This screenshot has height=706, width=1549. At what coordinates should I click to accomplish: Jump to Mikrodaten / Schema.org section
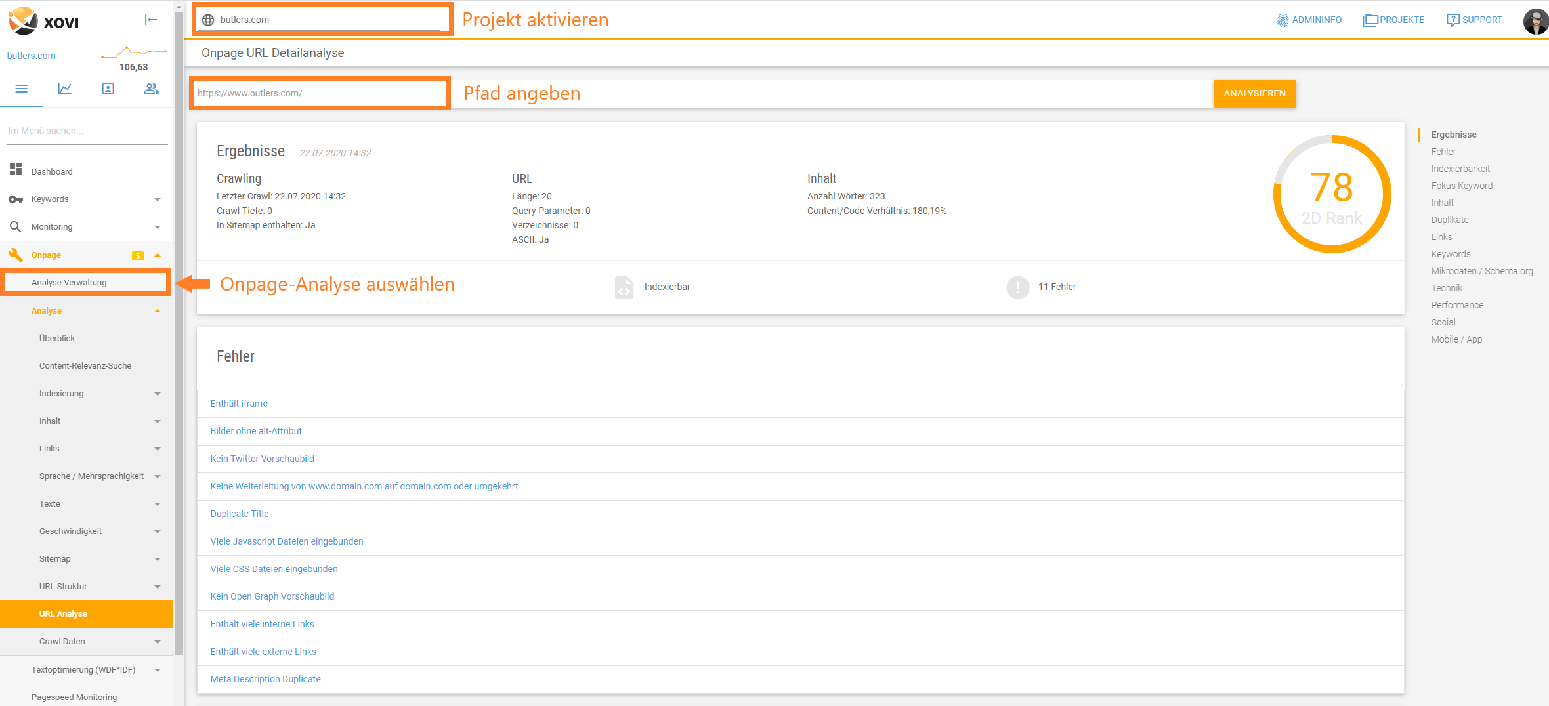(1482, 271)
